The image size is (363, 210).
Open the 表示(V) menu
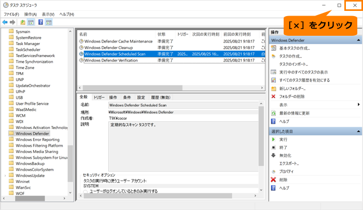[x=48, y=15]
